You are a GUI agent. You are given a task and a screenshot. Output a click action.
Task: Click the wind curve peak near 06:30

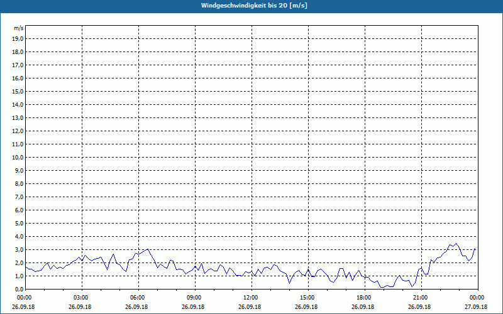point(148,249)
